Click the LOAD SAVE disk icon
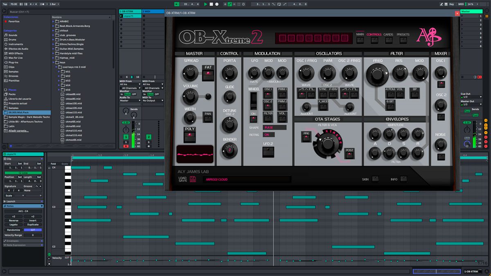This screenshot has width=491, height=276. click(x=193, y=179)
